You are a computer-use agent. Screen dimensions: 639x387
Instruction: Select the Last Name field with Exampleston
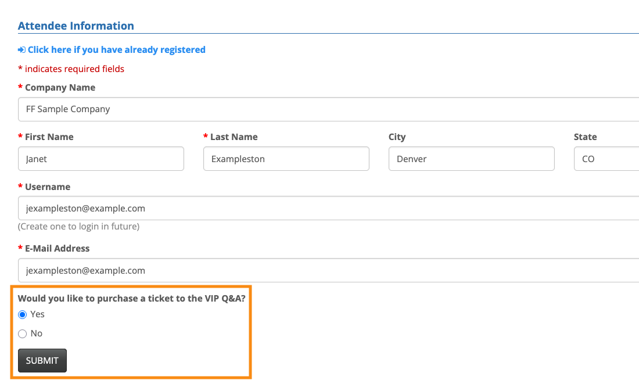286,159
